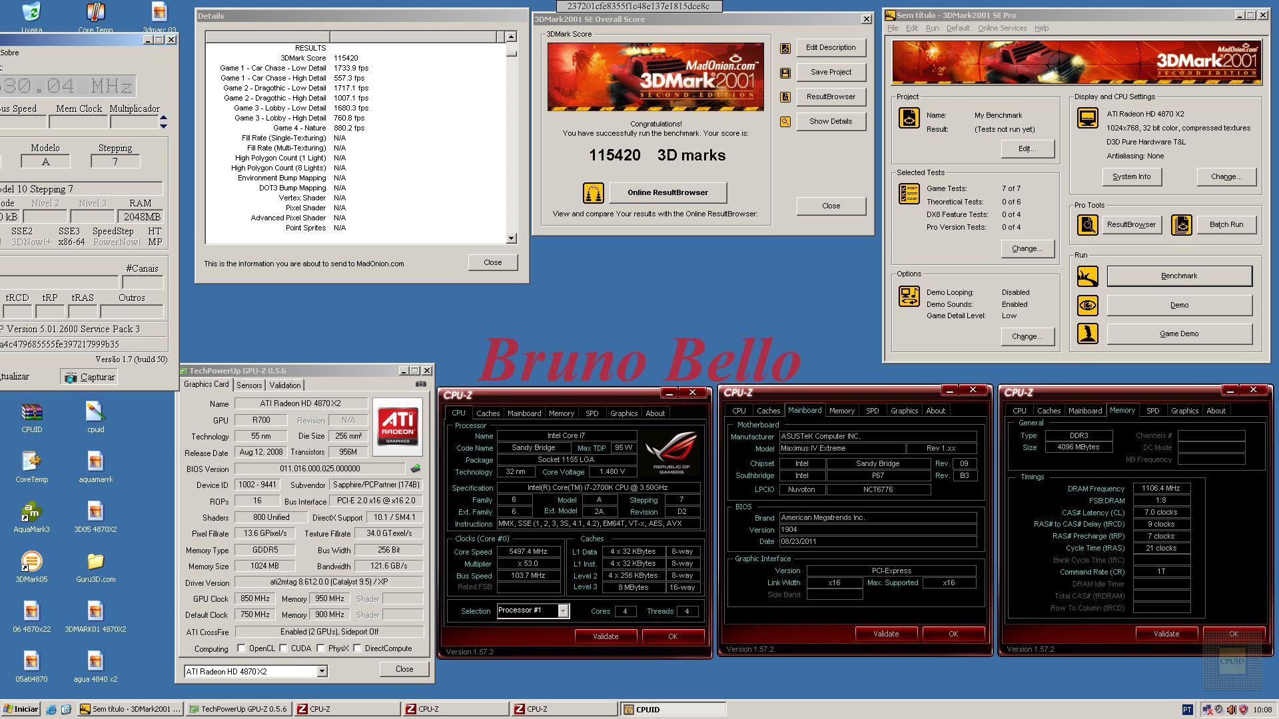
Task: Click the Save Project floppy icon
Action: point(785,73)
